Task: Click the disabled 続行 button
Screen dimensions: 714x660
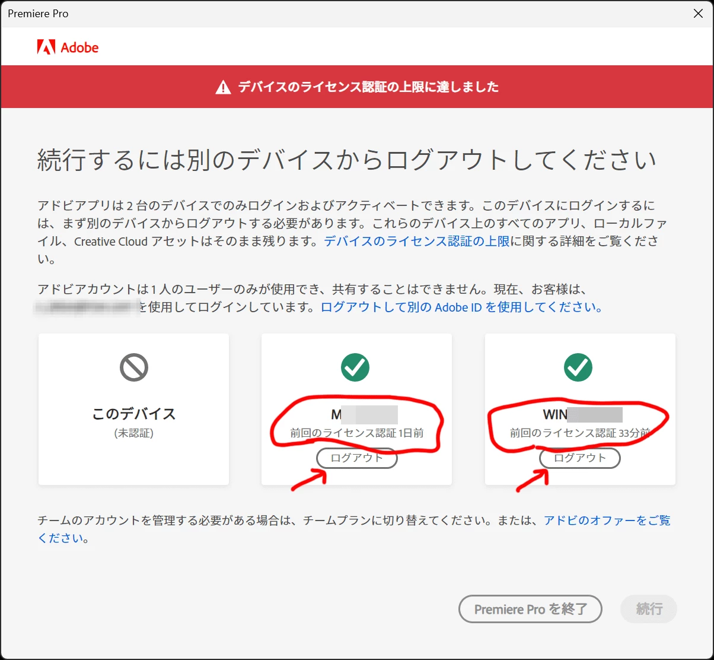Action: tap(649, 609)
